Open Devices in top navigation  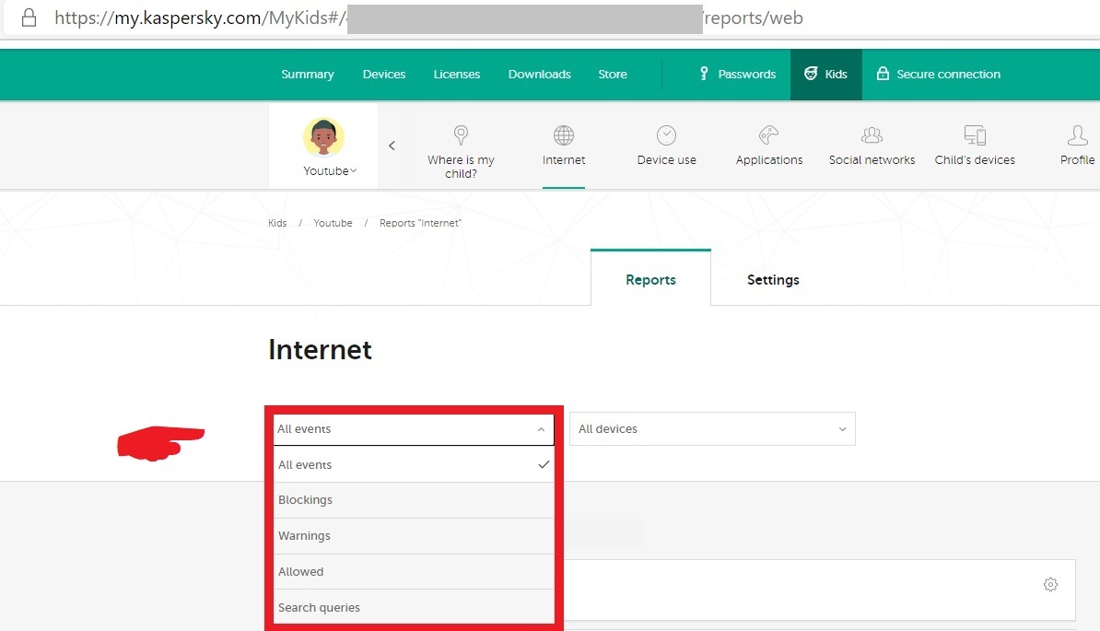tap(384, 75)
